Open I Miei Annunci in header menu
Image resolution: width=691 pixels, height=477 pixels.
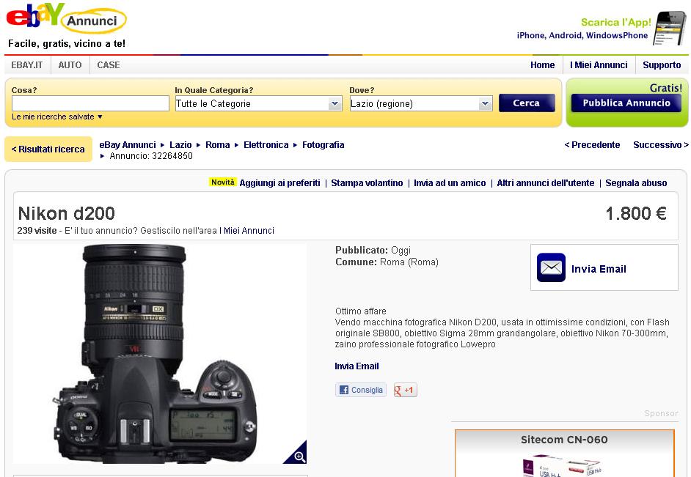pos(599,65)
